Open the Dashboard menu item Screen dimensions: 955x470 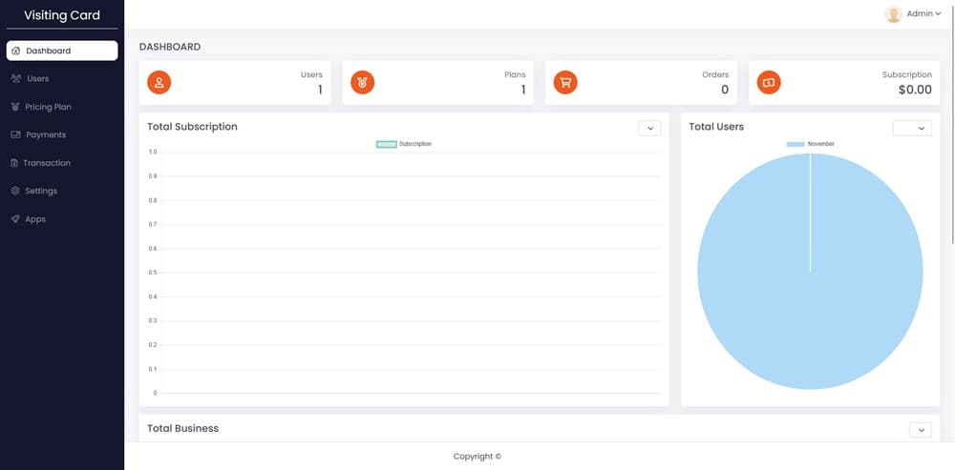[61, 51]
